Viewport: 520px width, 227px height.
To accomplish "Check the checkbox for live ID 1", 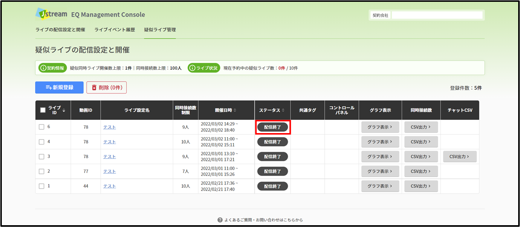I will click(42, 186).
